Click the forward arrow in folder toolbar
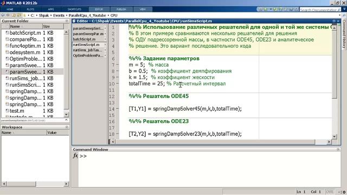 (8, 15)
